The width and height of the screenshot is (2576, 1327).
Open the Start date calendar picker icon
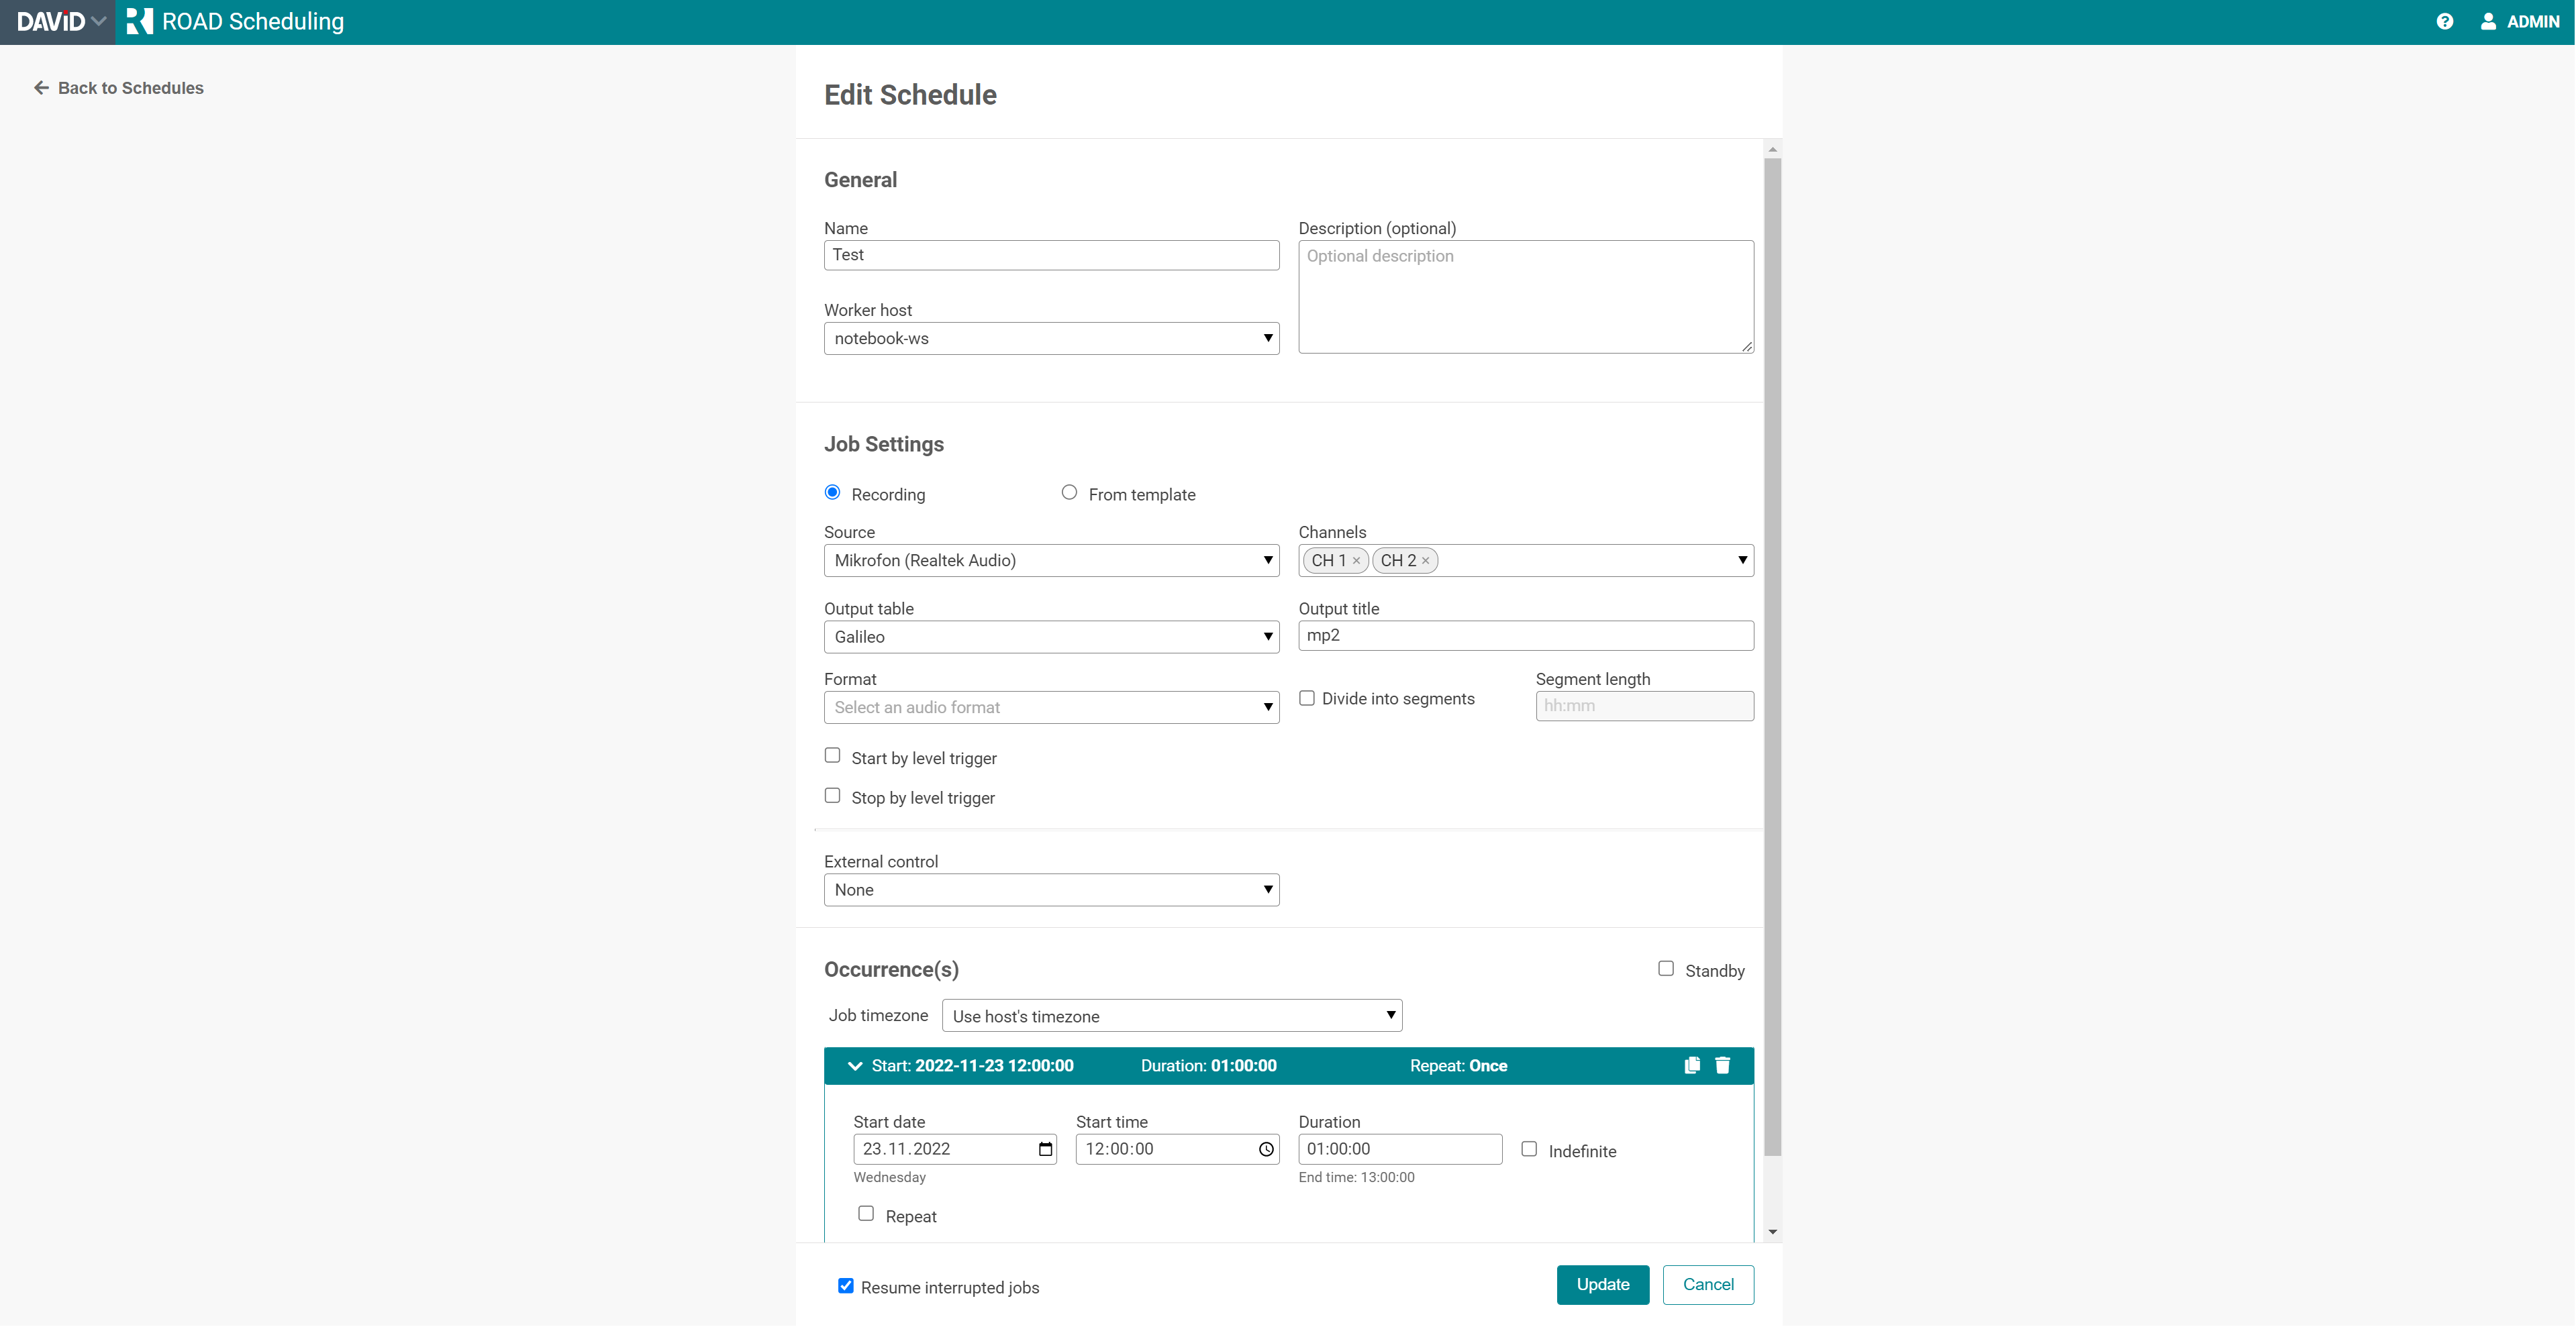coord(1045,1149)
